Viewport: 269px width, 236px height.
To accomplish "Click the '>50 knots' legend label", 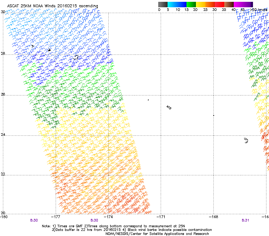I will tap(259, 10).
